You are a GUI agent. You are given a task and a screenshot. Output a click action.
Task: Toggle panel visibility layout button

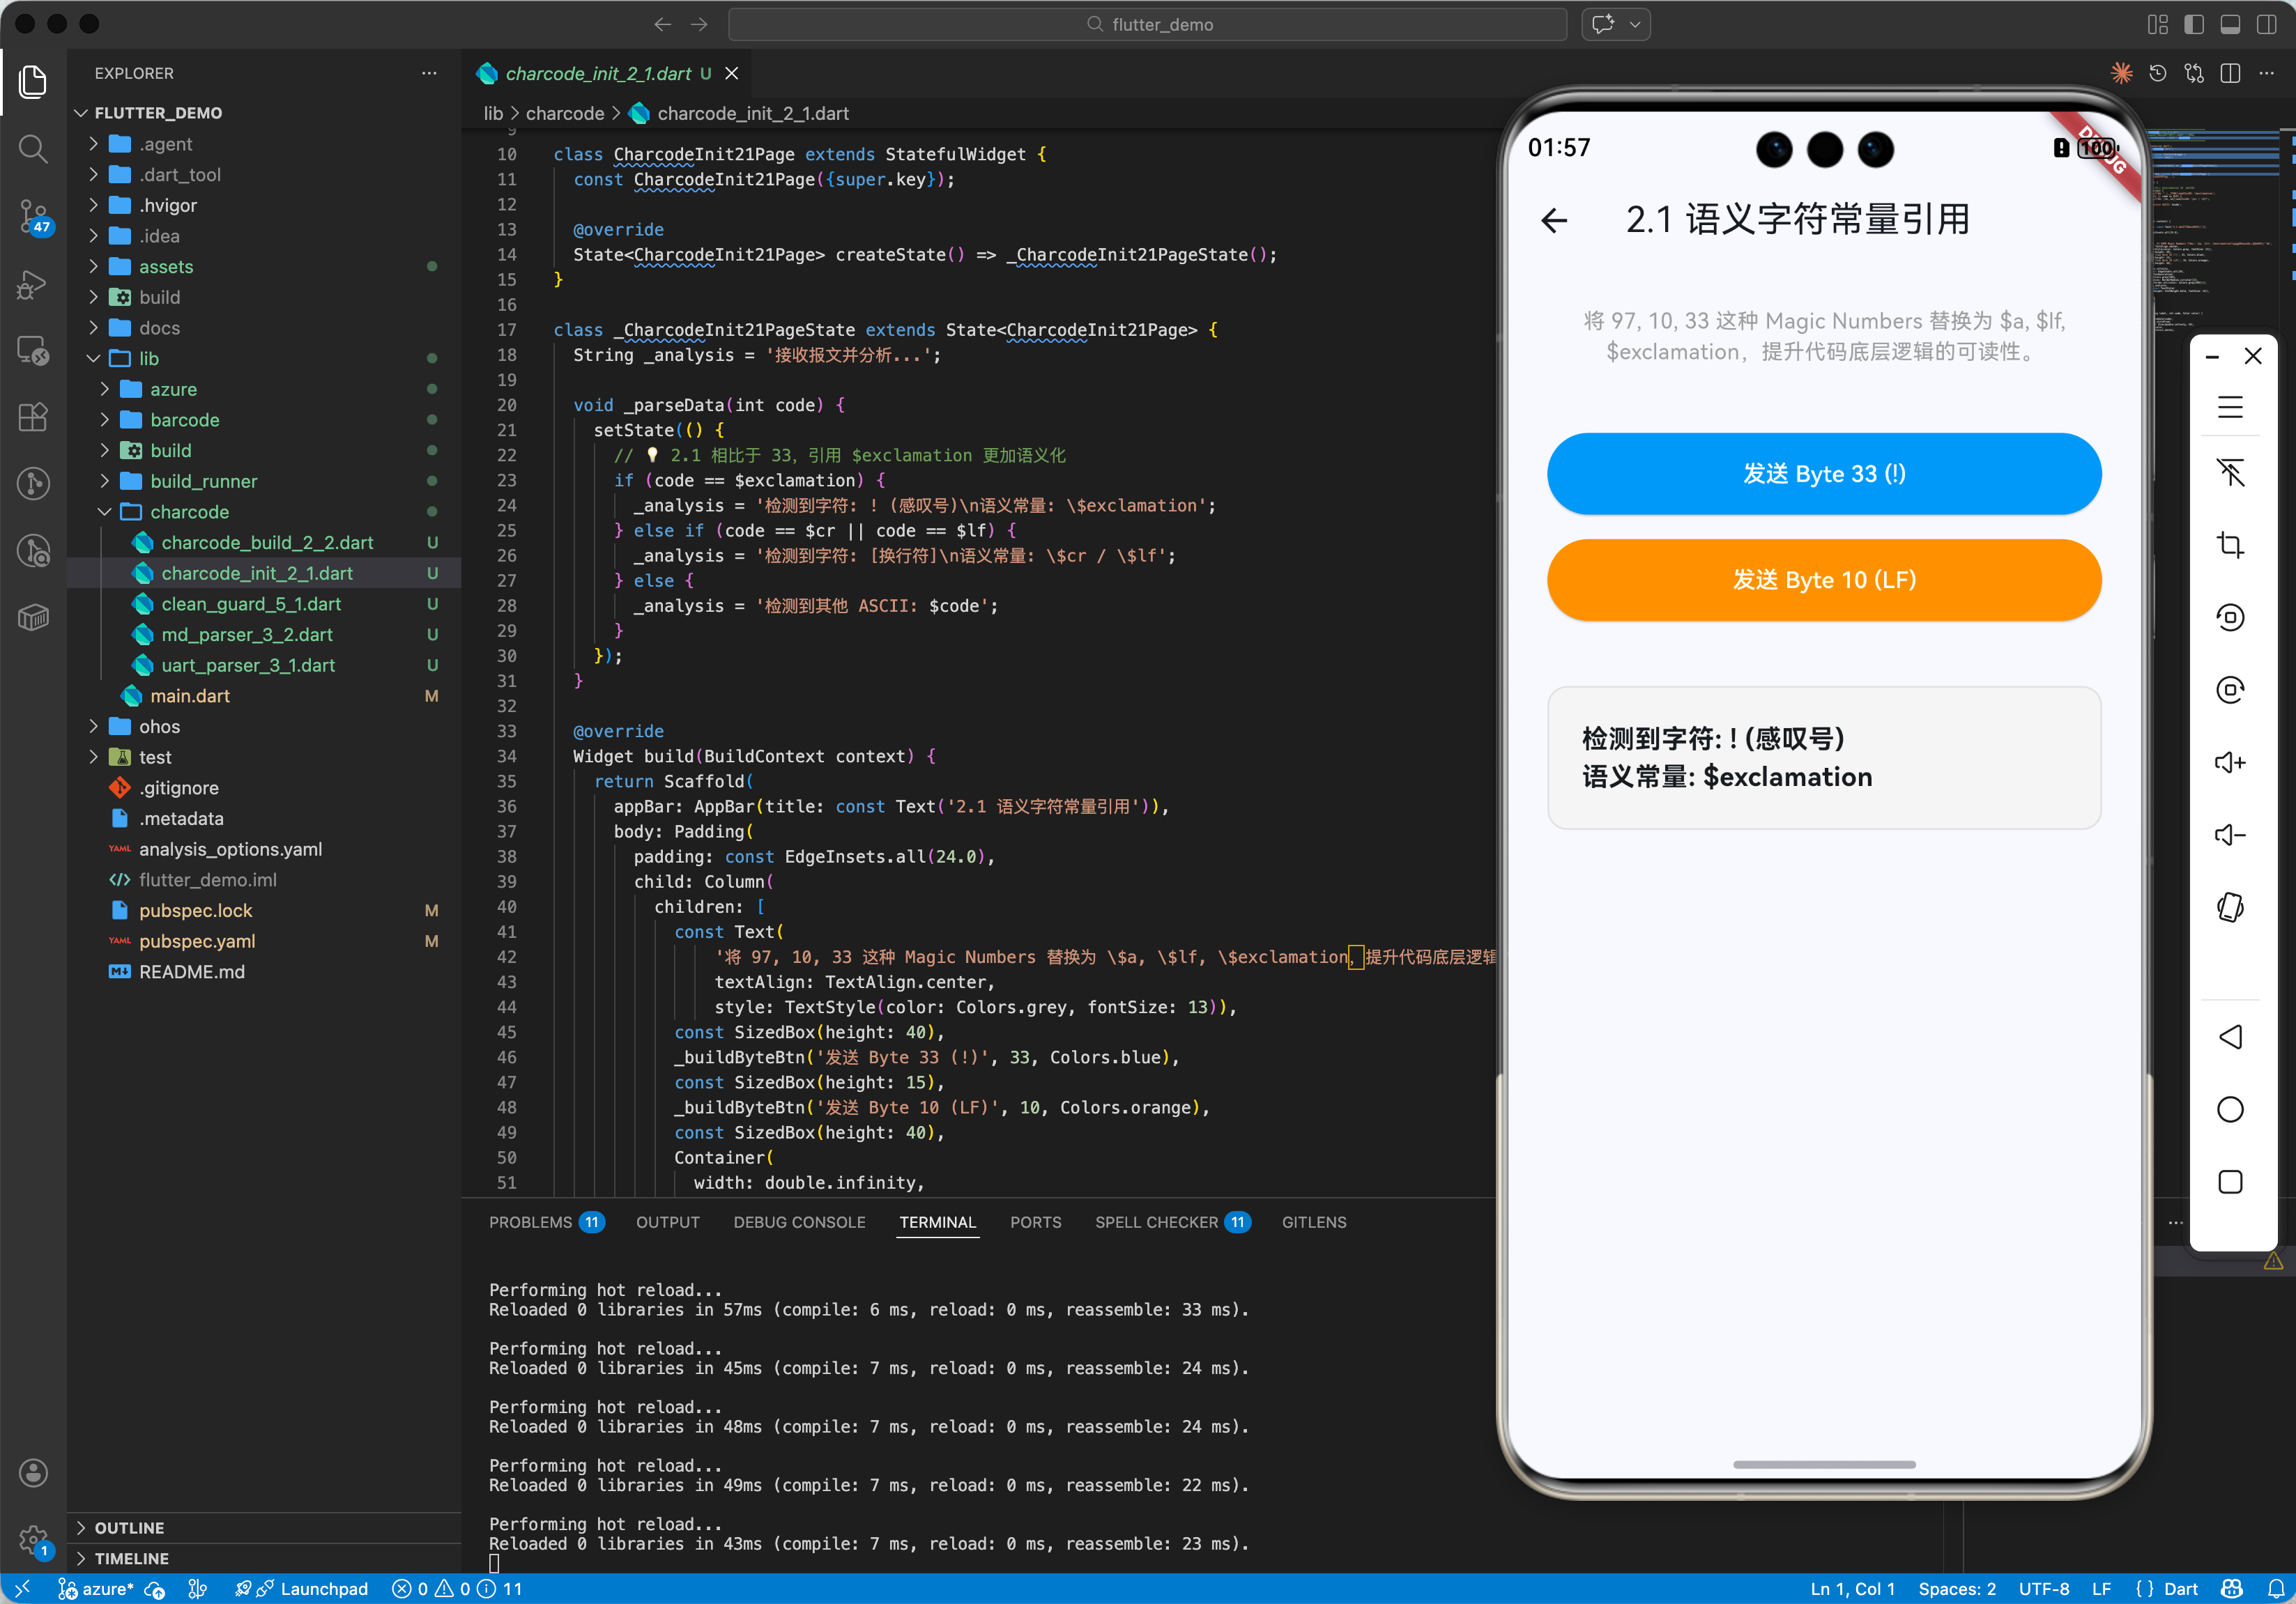click(x=2230, y=24)
